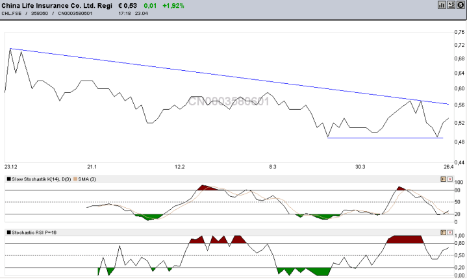Click the 12.2 date axis label

180,167
